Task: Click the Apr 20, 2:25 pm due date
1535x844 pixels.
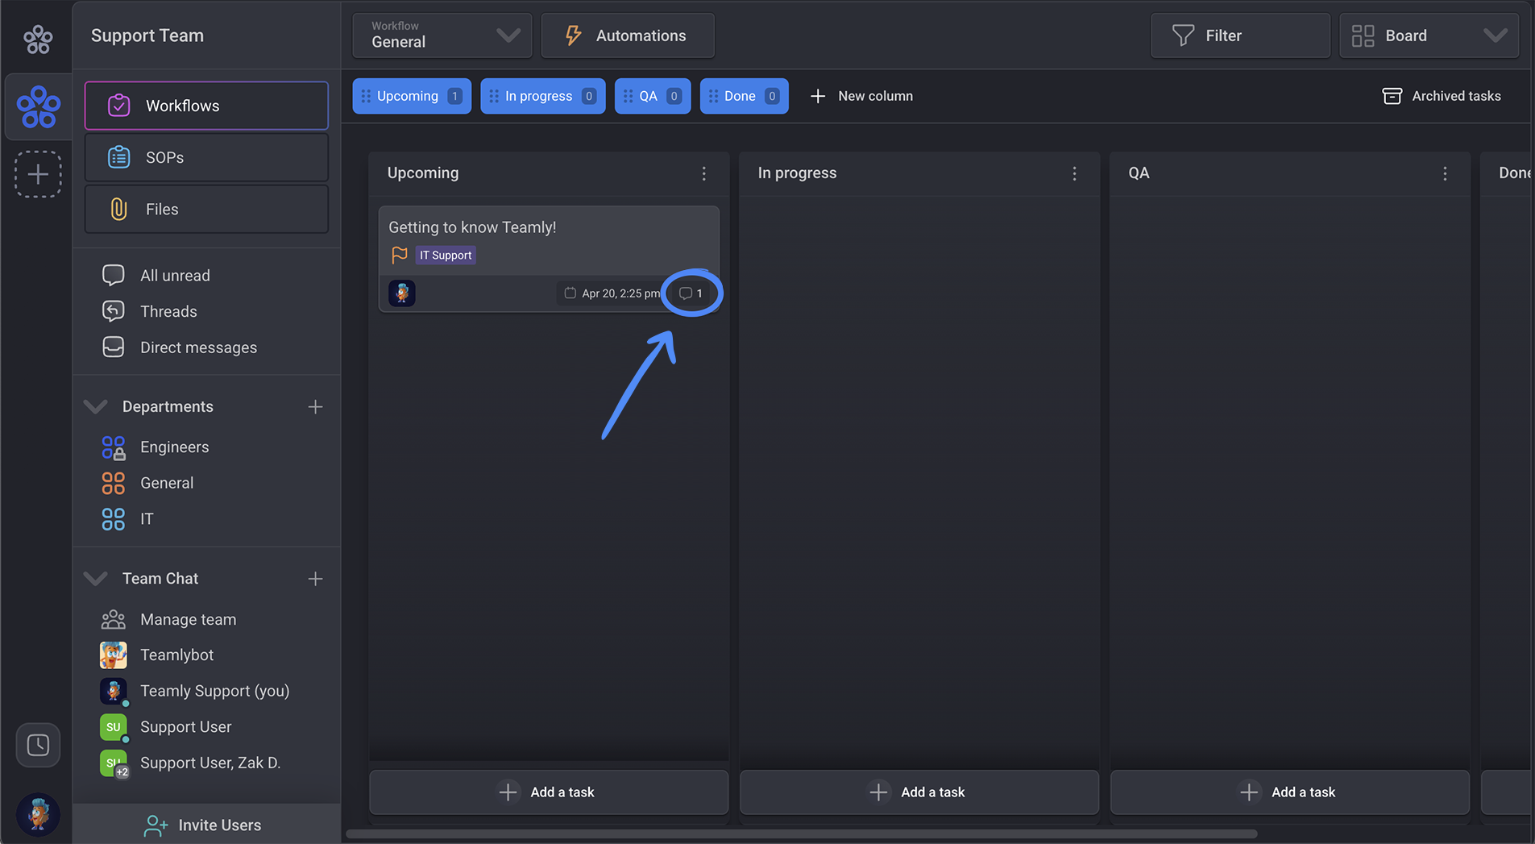Action: point(612,293)
